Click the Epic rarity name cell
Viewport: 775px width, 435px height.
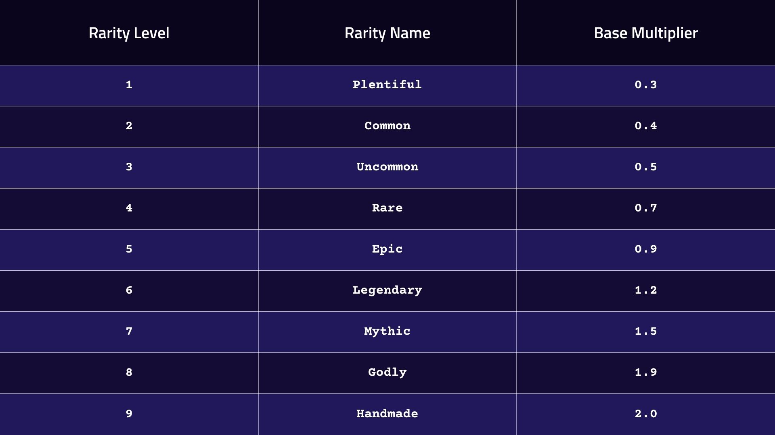pos(387,249)
